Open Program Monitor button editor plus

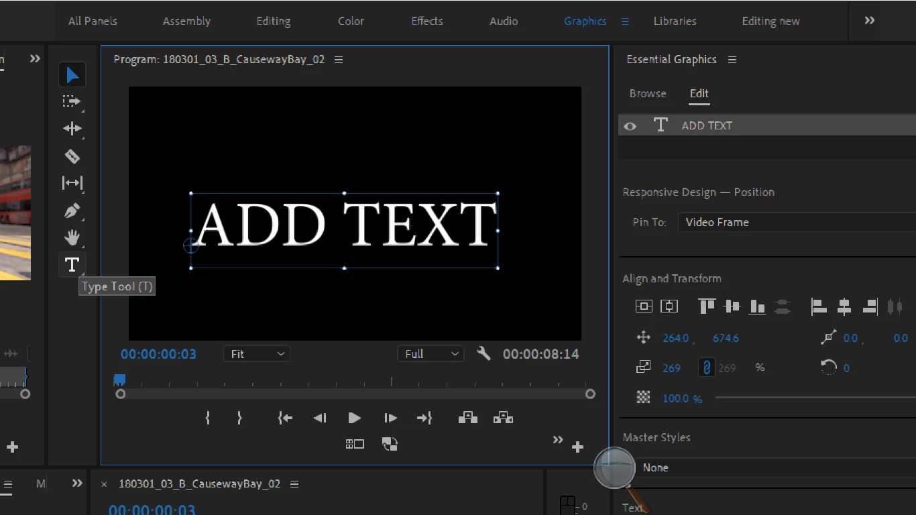click(x=577, y=447)
